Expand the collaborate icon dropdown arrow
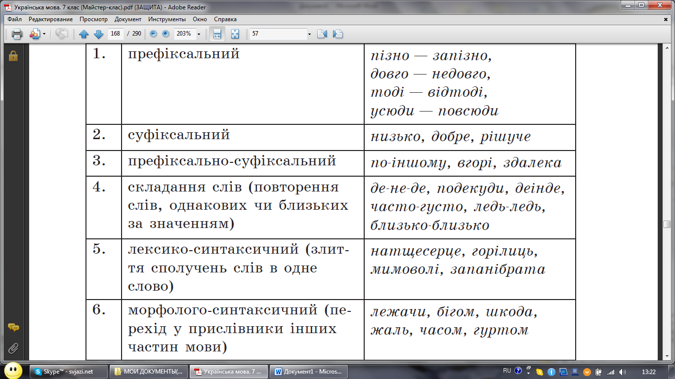Screen dimensions: 675x379 coord(44,34)
